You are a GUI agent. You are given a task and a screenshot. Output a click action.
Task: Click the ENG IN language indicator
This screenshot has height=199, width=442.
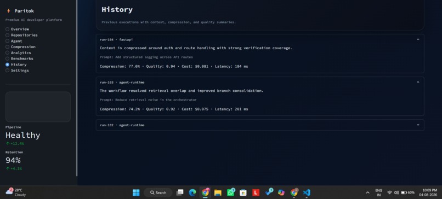(x=379, y=192)
